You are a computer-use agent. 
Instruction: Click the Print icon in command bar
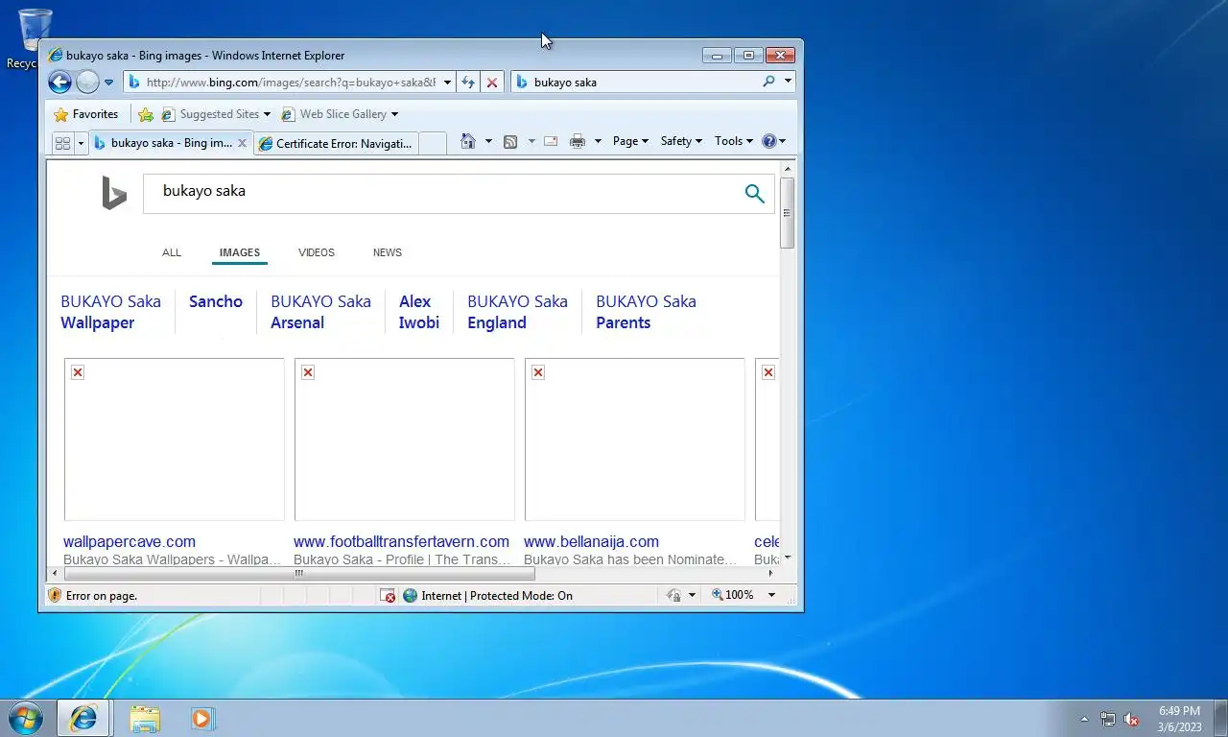pyautogui.click(x=578, y=141)
